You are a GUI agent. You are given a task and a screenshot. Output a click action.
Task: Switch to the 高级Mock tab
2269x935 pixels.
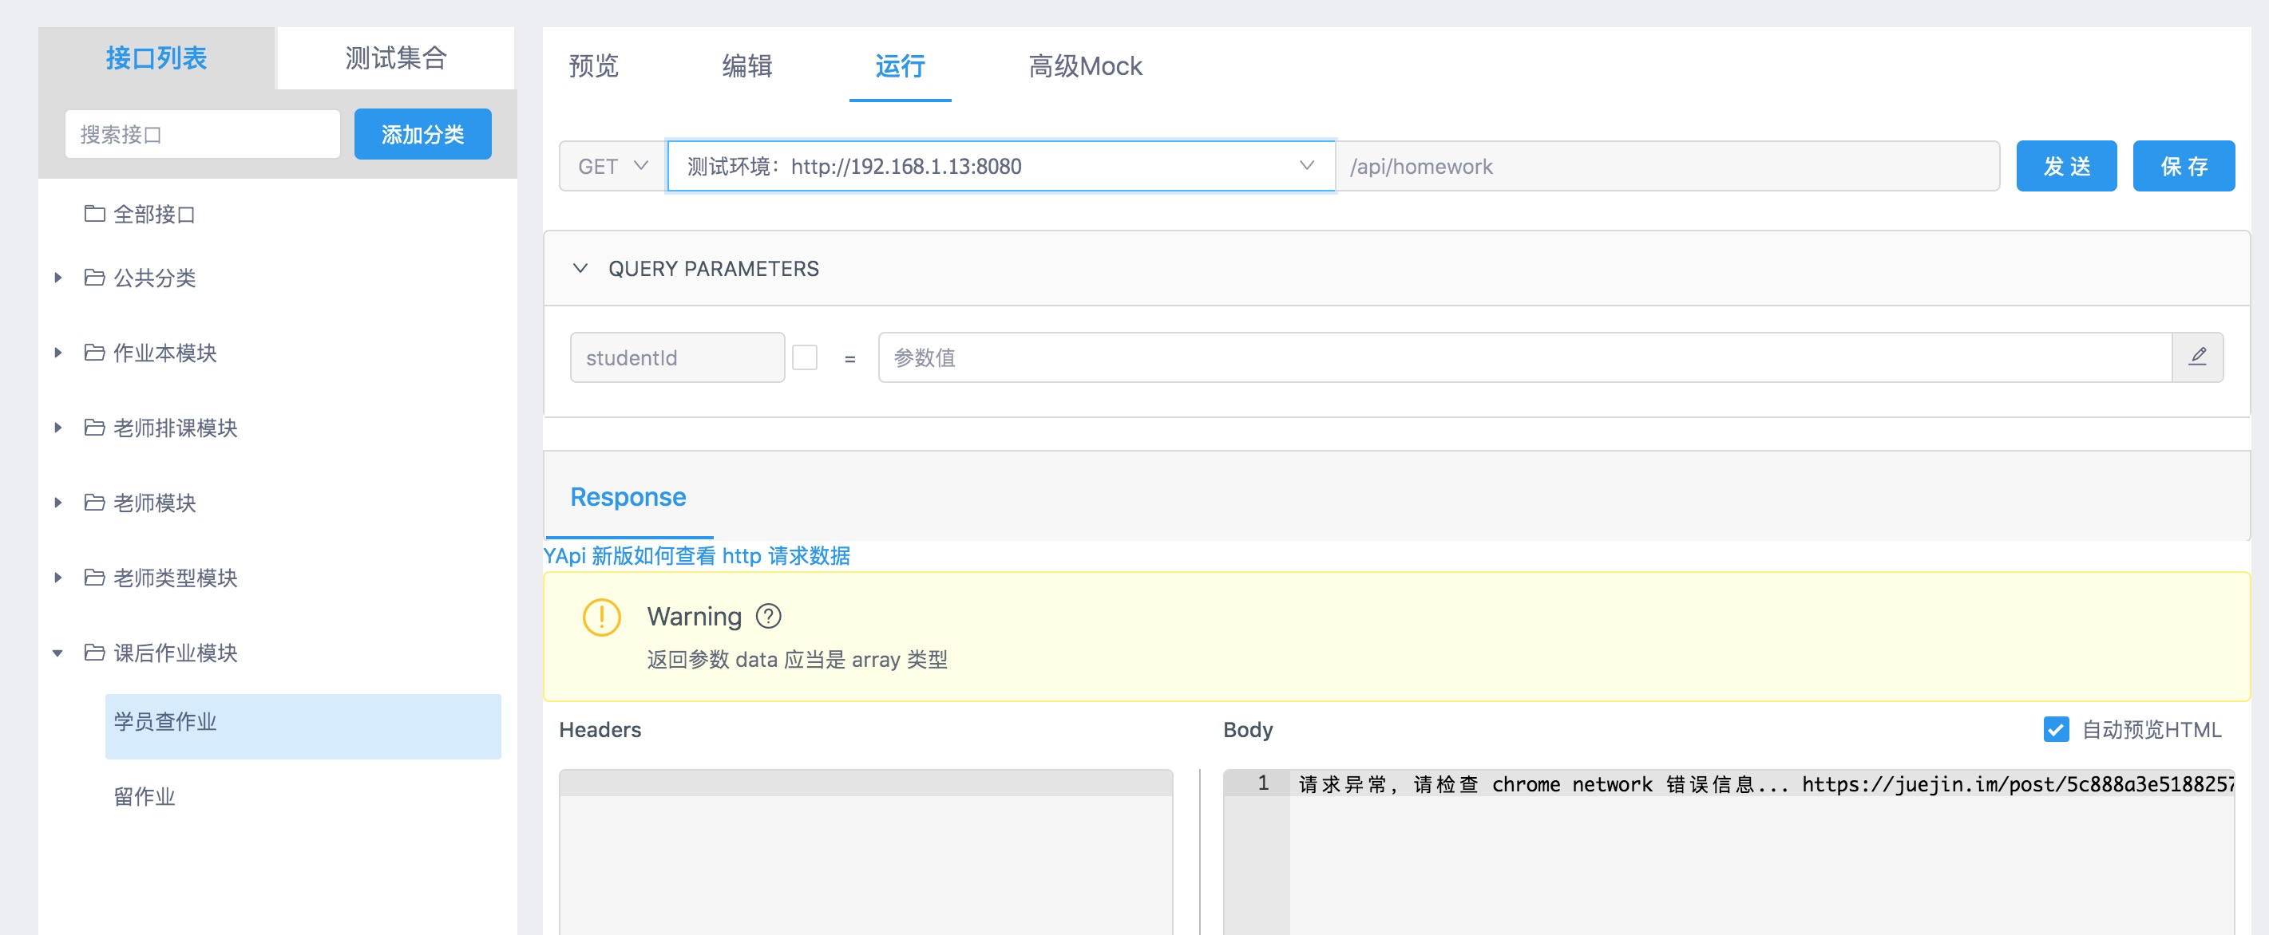pyautogui.click(x=1084, y=66)
